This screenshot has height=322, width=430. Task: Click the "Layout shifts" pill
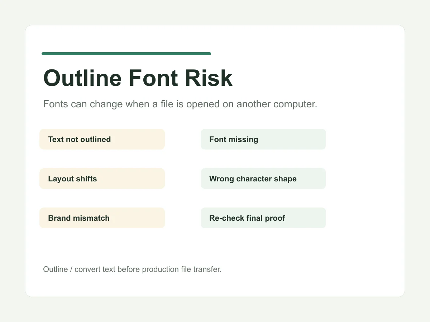pyautogui.click(x=102, y=179)
